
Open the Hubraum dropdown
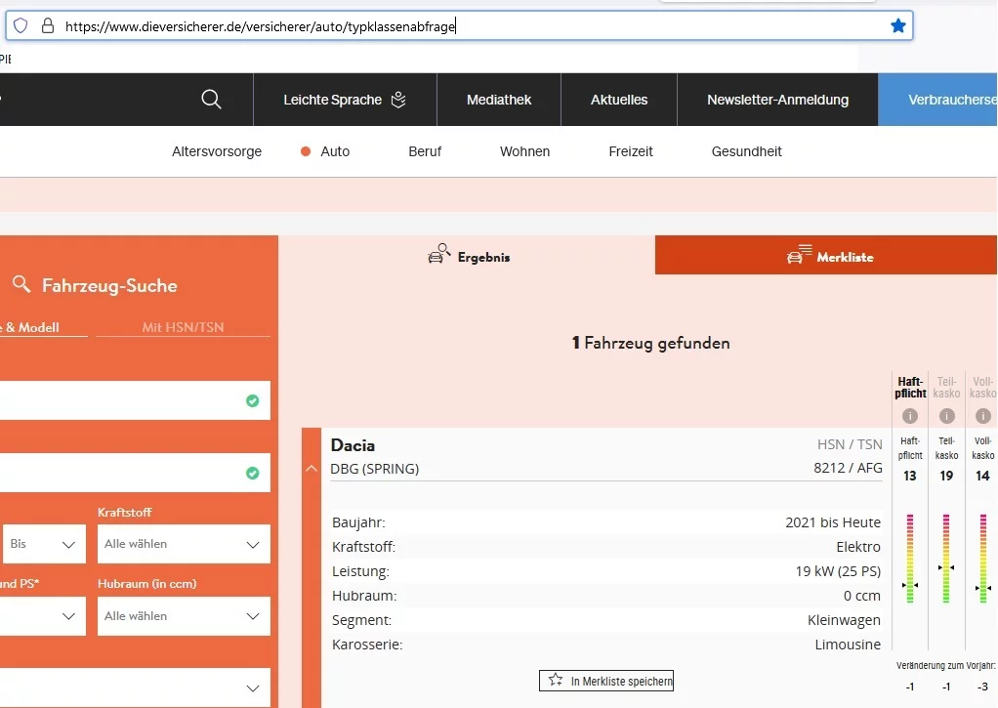[x=184, y=615]
